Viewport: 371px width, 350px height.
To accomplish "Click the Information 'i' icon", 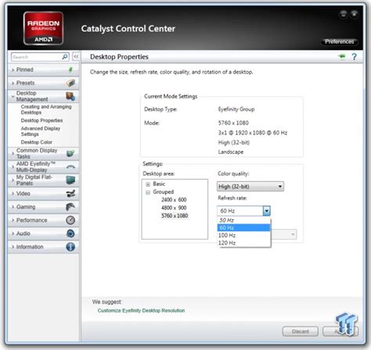I will click(70, 247).
